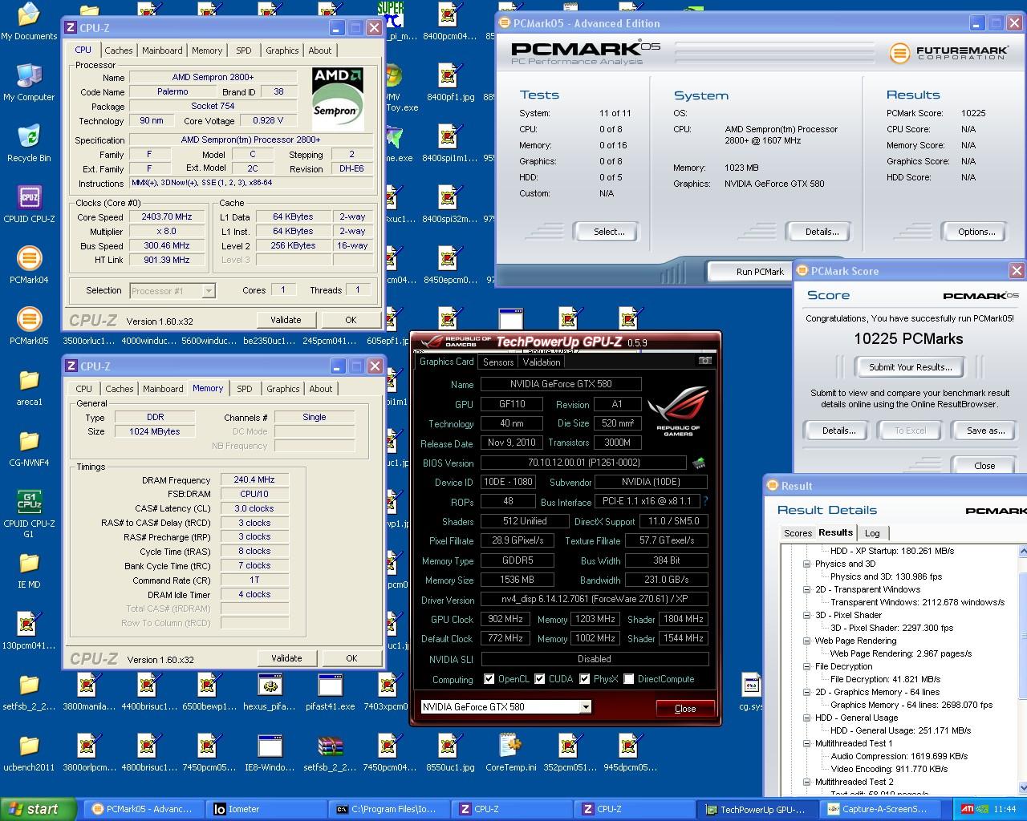Toggle the CUDA checkbox in GPU-Z
Viewport: 1027px width, 821px height.
tap(539, 679)
